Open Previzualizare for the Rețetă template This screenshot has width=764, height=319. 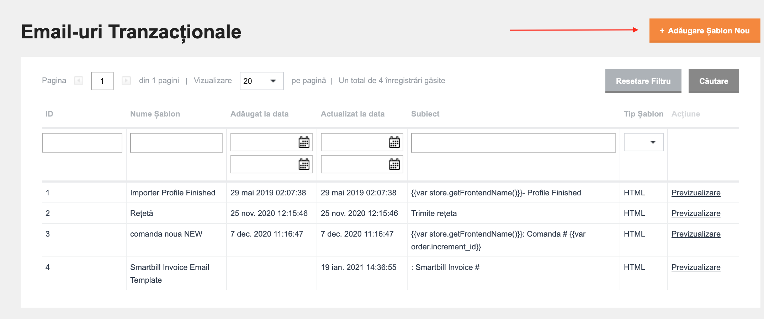click(x=696, y=213)
